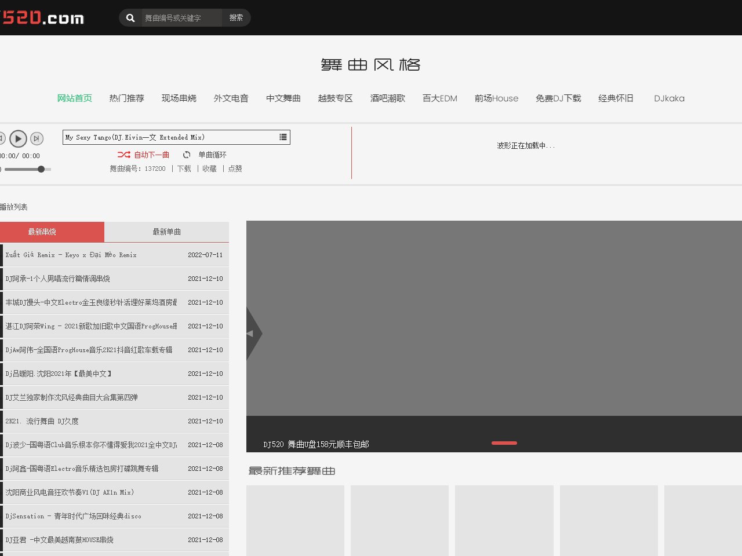The image size is (742, 556).
Task: Click the first recommended dance track thumbnail
Action: [295, 520]
